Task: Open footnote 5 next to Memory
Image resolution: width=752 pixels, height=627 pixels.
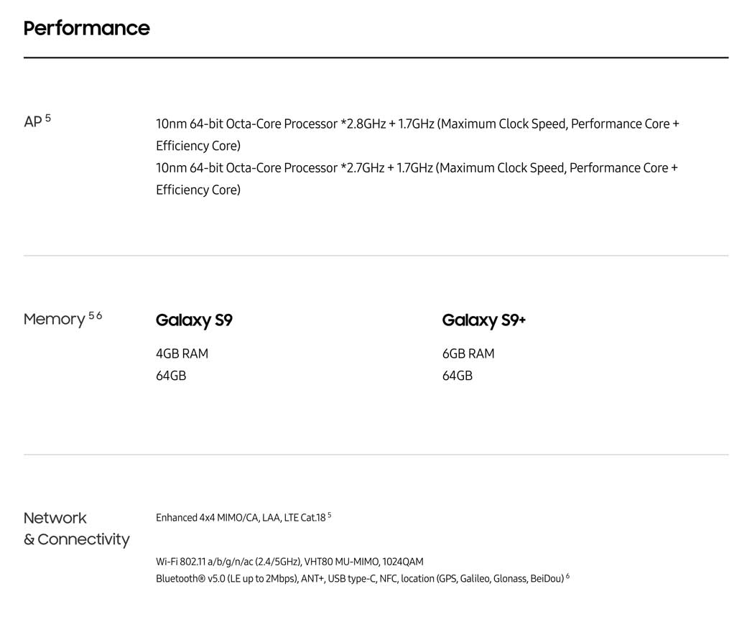Action: pyautogui.click(x=91, y=315)
